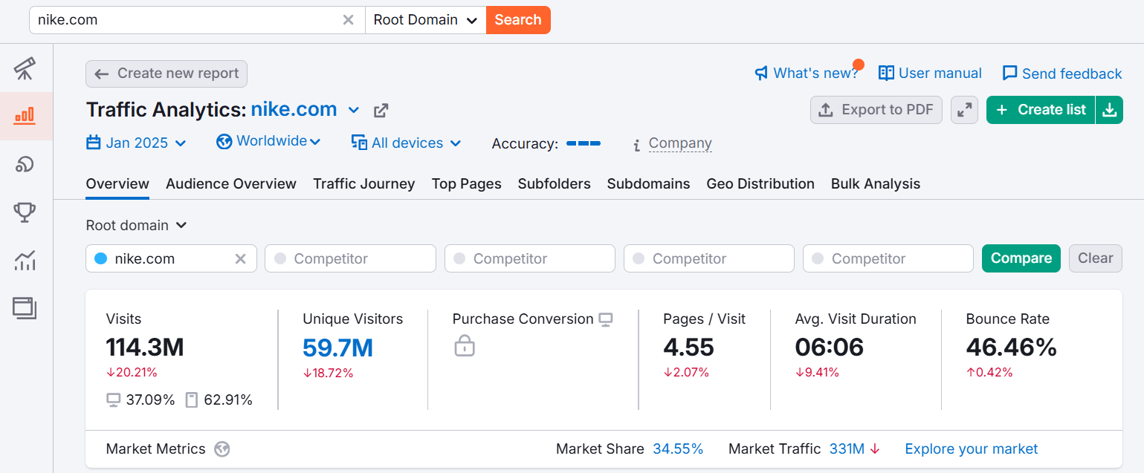This screenshot has width=1144, height=473.
Task: Click the Purchase Conversion lock icon
Action: [465, 345]
